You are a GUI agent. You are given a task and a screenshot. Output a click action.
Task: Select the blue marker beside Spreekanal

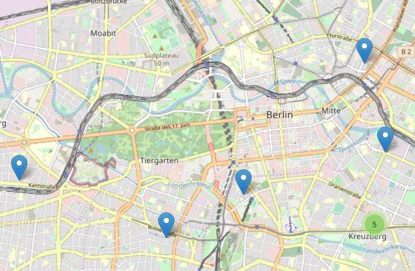[386, 139]
